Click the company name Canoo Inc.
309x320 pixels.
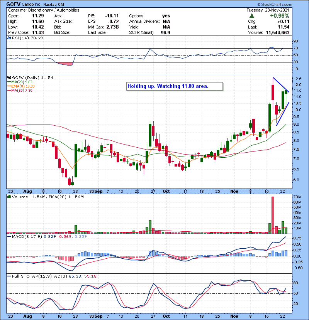click(x=32, y=4)
